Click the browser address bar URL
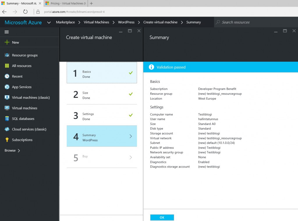The width and height of the screenshot is (298, 221). coord(74,12)
